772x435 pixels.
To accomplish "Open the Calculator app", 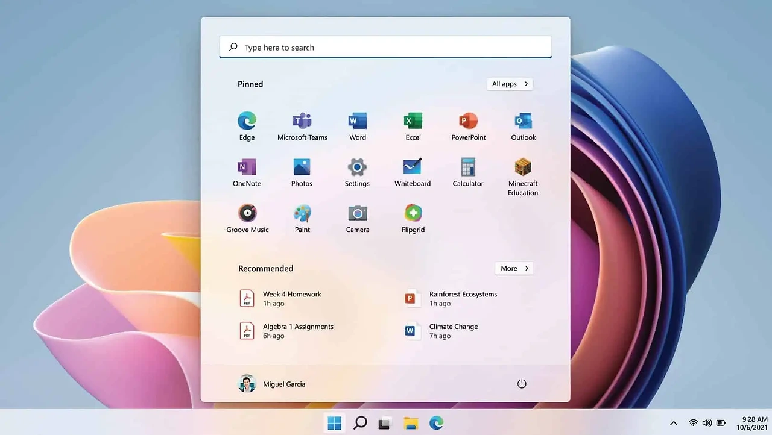I will tap(469, 172).
